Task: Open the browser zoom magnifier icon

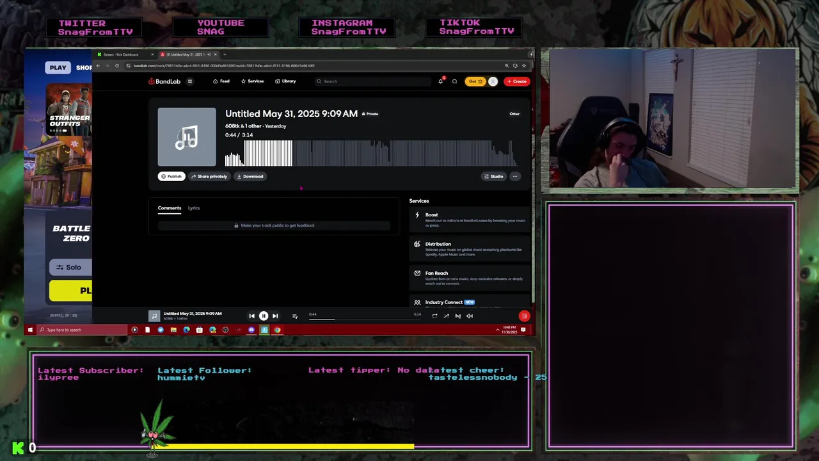Action: tap(507, 65)
